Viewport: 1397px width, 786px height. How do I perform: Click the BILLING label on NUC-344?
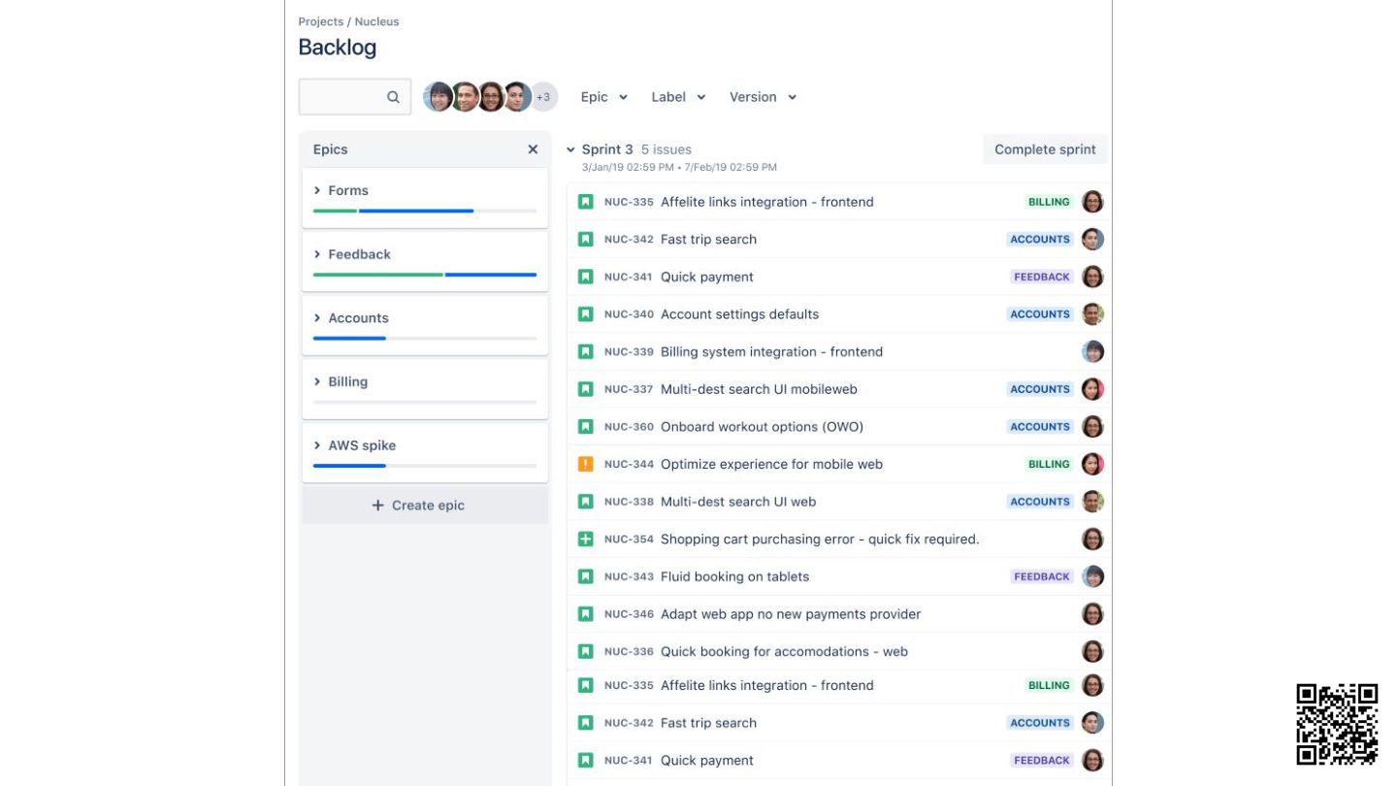pyautogui.click(x=1049, y=464)
